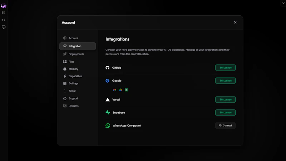The height and width of the screenshot is (161, 286).
Task: Click the Settings sliders icon
Action: point(65,83)
